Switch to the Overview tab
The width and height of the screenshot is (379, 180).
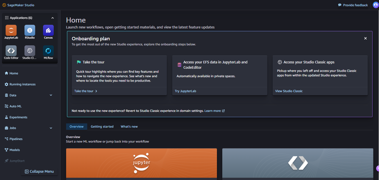tap(77, 126)
